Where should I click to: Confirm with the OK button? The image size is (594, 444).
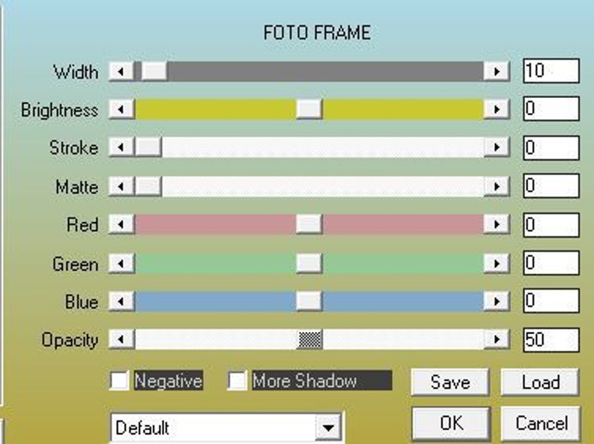(x=450, y=422)
